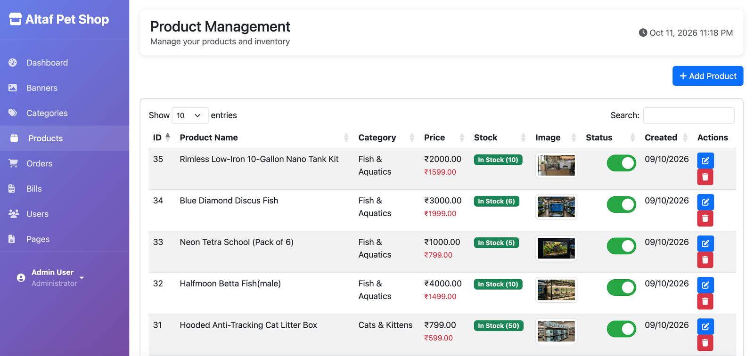
Task: Open the Bills link in sidebar
Action: click(65, 189)
